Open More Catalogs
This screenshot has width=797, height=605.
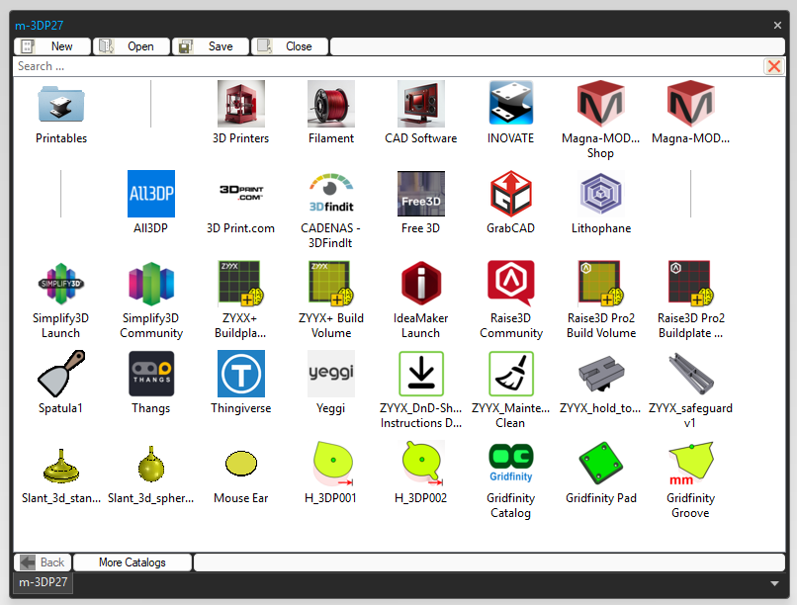pos(133,562)
